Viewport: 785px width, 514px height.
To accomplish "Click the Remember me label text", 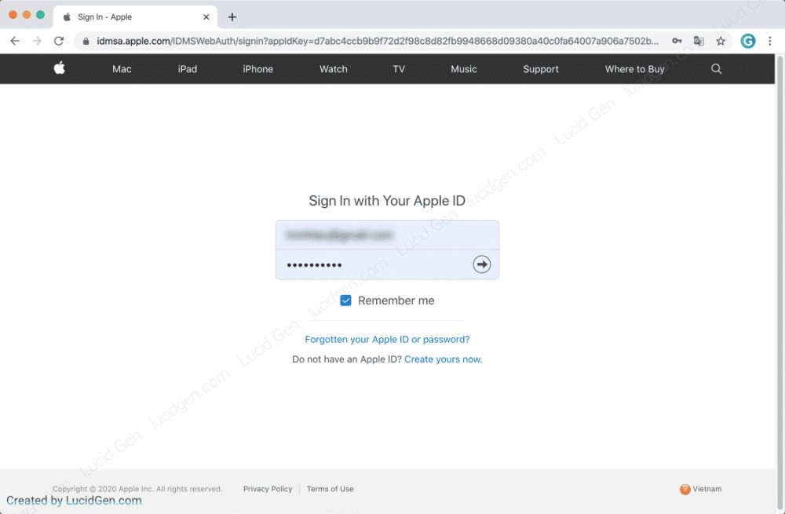I will point(396,301).
